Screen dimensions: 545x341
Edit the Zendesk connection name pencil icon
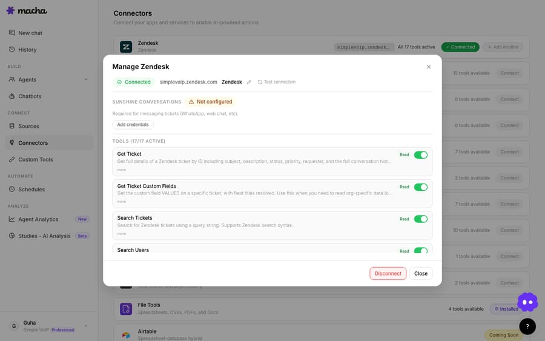coord(249,82)
